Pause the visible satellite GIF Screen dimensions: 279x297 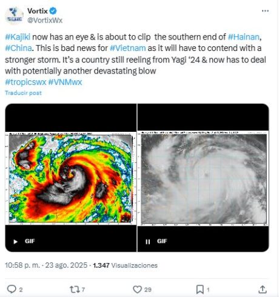pos(148,241)
